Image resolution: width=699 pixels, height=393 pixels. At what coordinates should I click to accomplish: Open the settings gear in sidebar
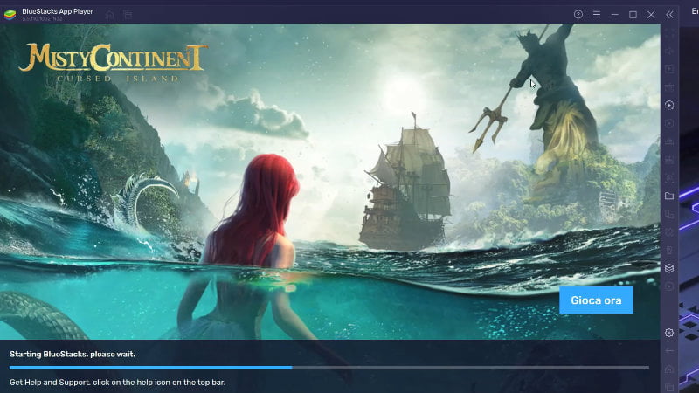pyautogui.click(x=669, y=333)
